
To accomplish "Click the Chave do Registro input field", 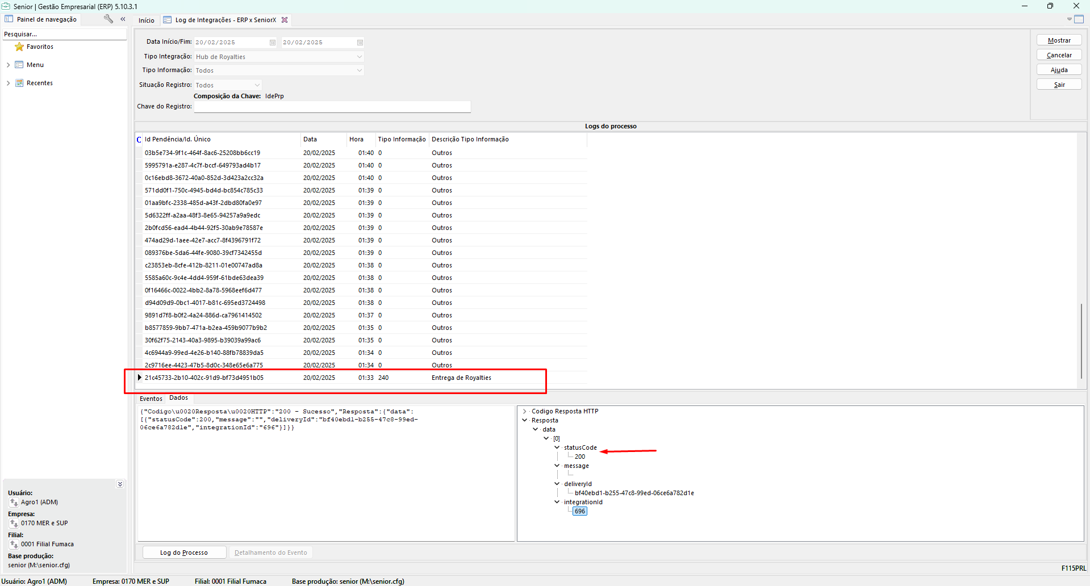I will click(332, 107).
